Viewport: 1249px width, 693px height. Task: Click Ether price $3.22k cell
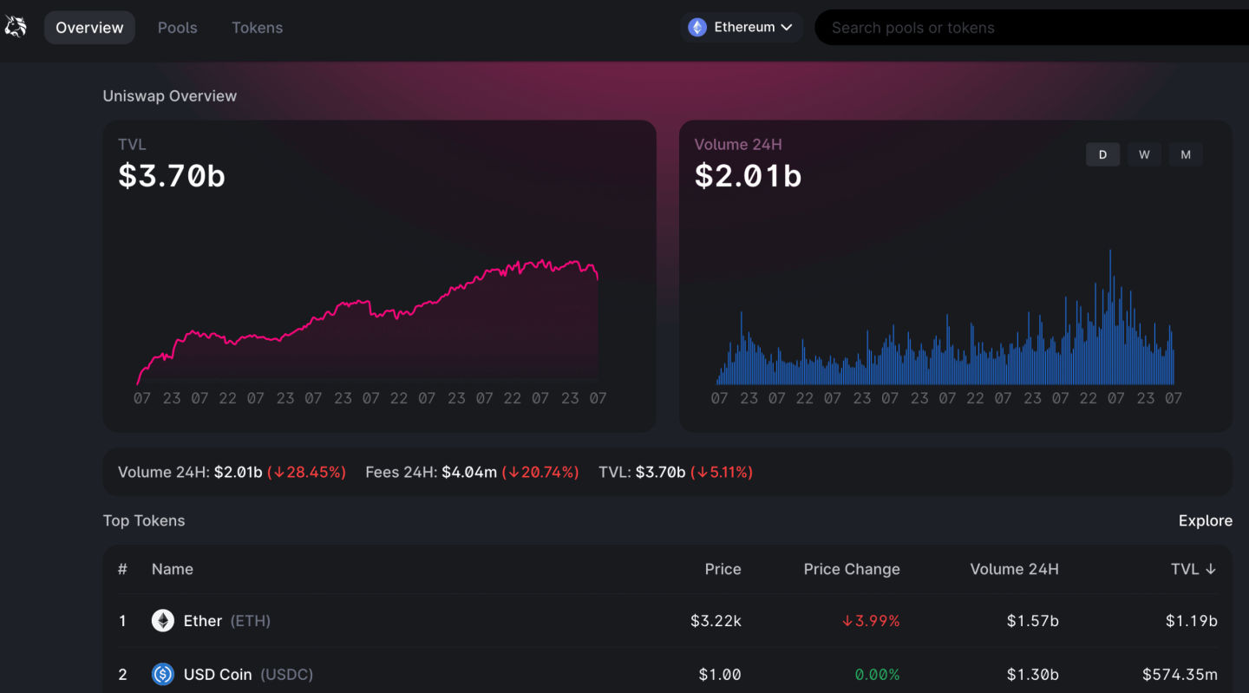[x=716, y=621]
